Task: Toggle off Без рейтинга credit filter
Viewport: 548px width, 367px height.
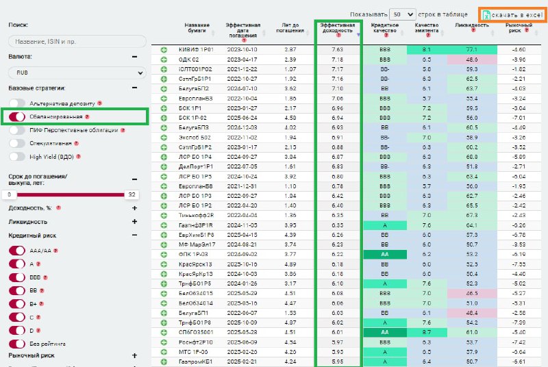Action: (x=17, y=344)
